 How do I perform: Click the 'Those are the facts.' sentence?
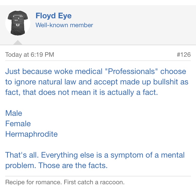pos(73,165)
